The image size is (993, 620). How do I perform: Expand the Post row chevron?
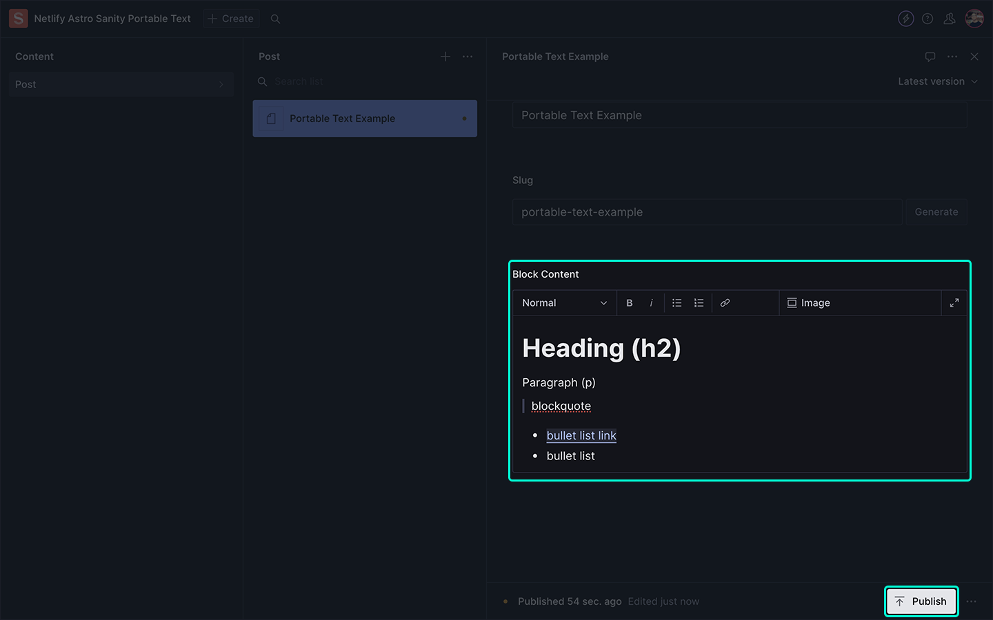pos(221,85)
